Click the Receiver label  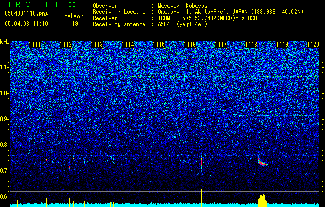pyautogui.click(x=105, y=18)
